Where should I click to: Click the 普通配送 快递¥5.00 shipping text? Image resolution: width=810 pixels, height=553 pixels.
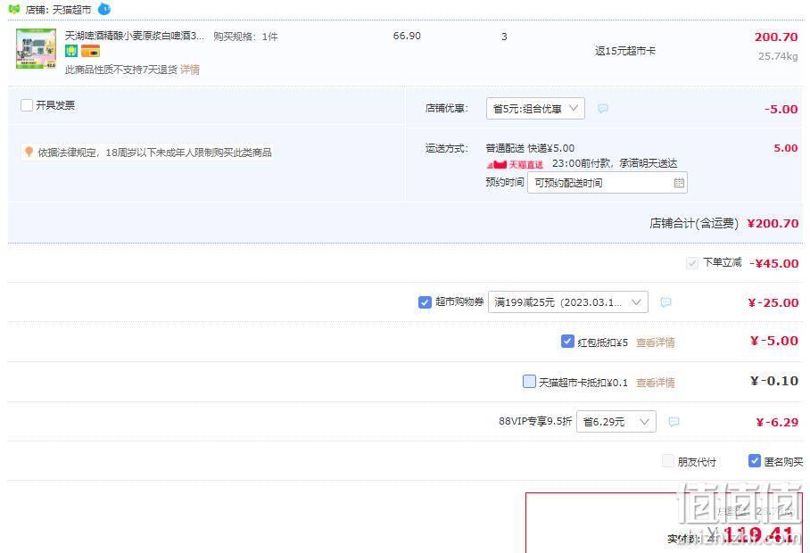tap(530, 148)
